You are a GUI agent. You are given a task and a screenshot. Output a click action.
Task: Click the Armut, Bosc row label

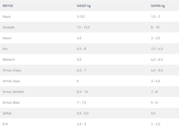[11, 103]
